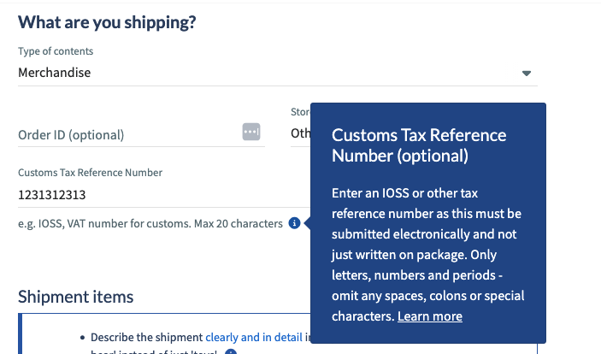Open the partially hidden Store dropdown
This screenshot has width=601, height=354.
pyautogui.click(x=300, y=133)
